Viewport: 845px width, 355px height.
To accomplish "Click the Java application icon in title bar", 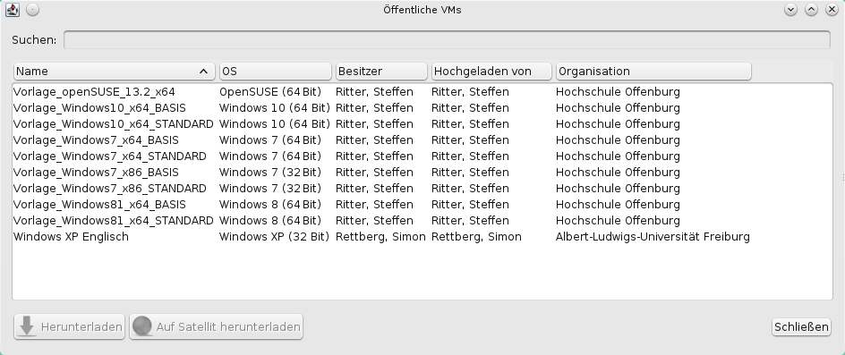I will (13, 10).
